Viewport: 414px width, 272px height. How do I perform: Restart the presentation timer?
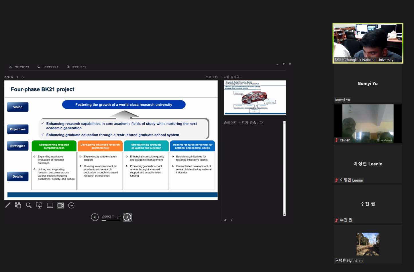(23, 77)
